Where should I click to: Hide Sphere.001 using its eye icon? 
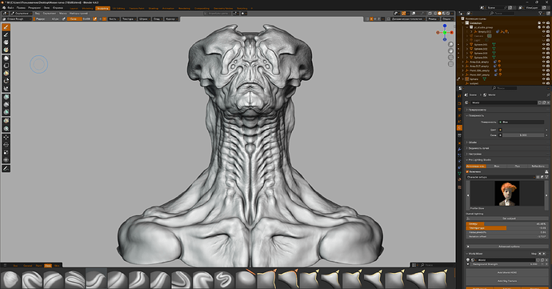543,45
